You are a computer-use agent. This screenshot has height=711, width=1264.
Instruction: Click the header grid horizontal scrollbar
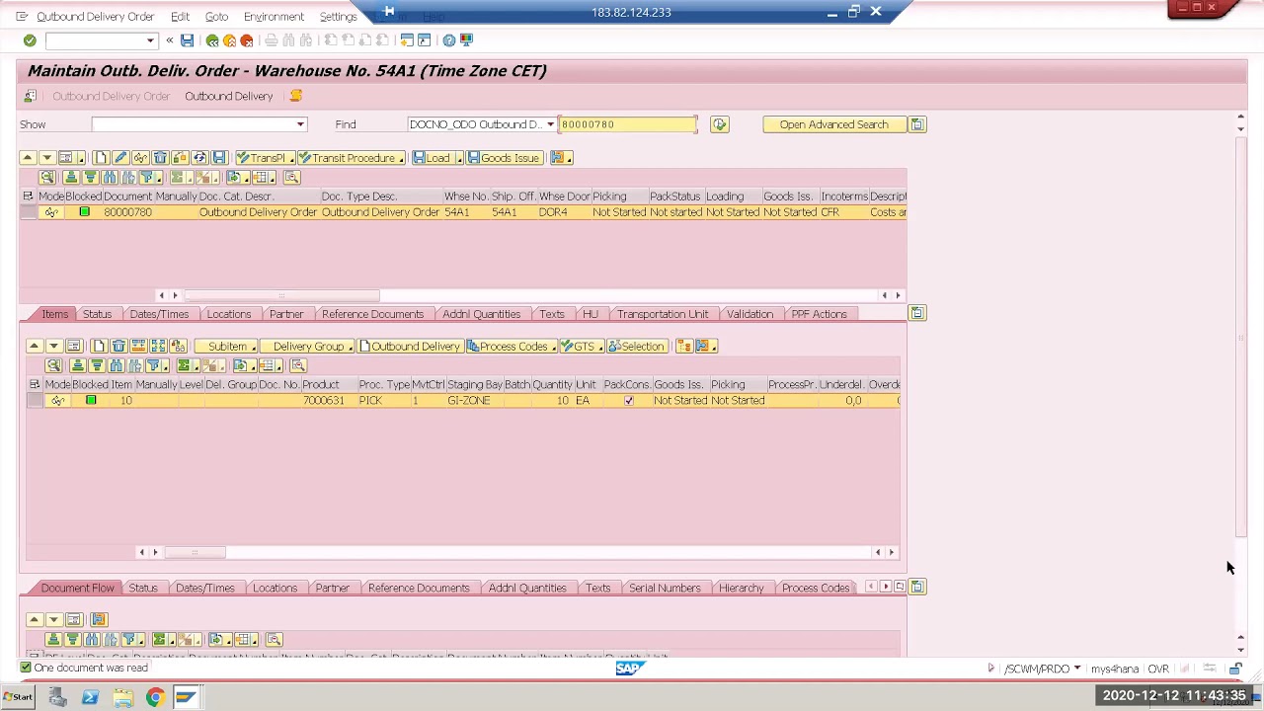coord(281,295)
